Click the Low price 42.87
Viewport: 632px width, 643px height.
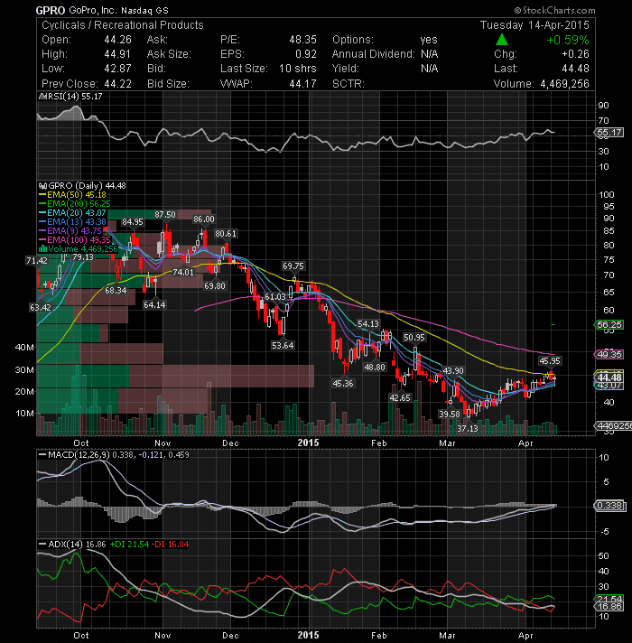pos(117,69)
